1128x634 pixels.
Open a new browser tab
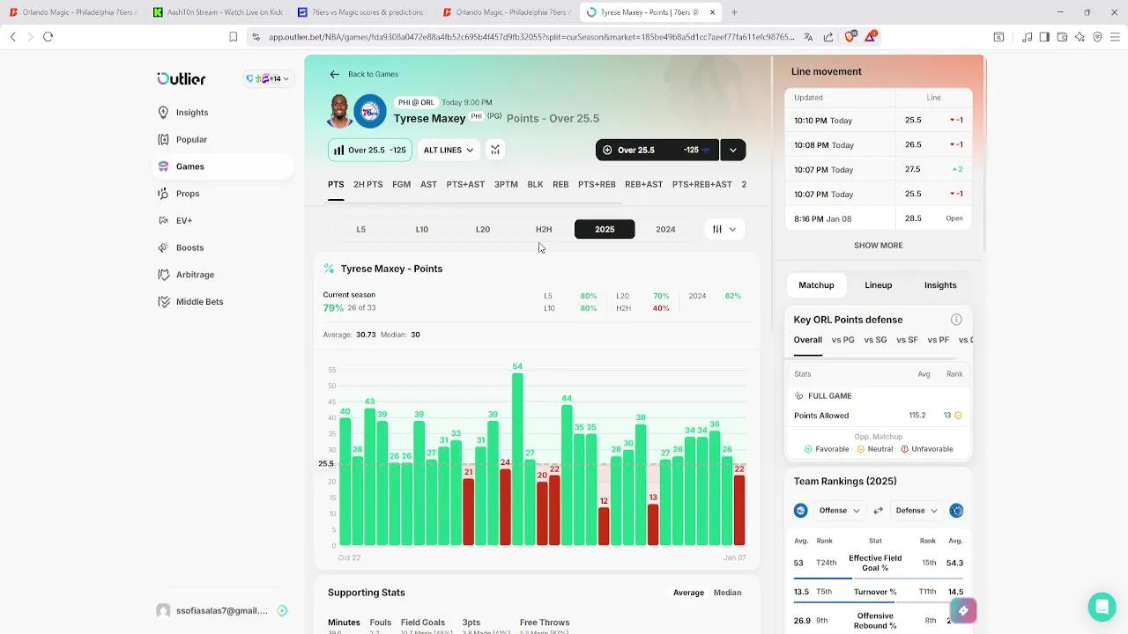[734, 12]
